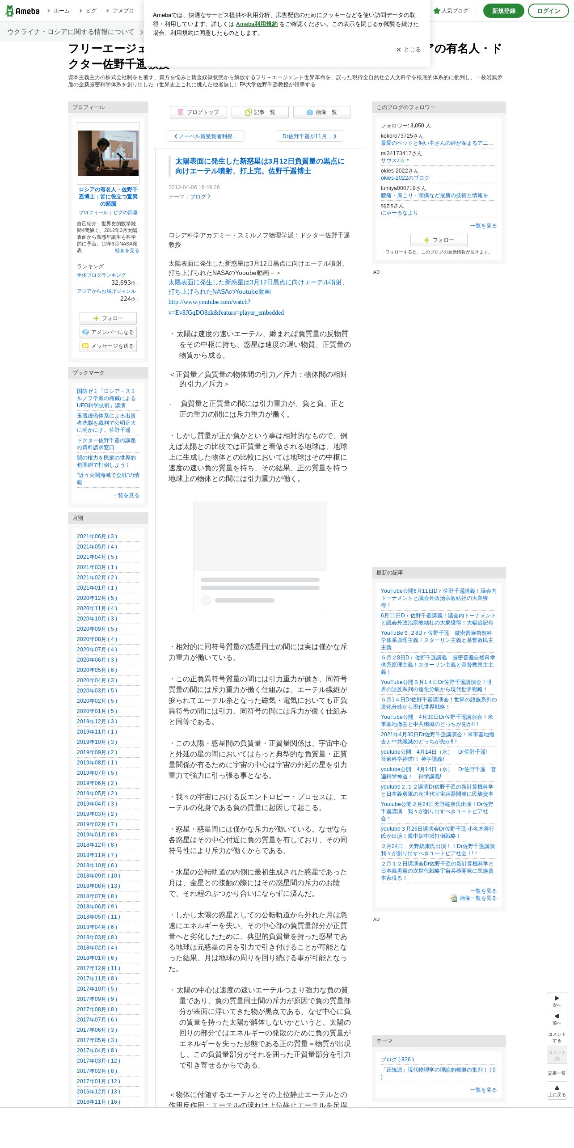Expand self-introduction with 続きを見る
574x1148 pixels.
click(127, 251)
